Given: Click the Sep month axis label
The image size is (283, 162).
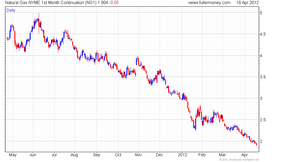Looking at the screenshot, I should pyautogui.click(x=96, y=155).
